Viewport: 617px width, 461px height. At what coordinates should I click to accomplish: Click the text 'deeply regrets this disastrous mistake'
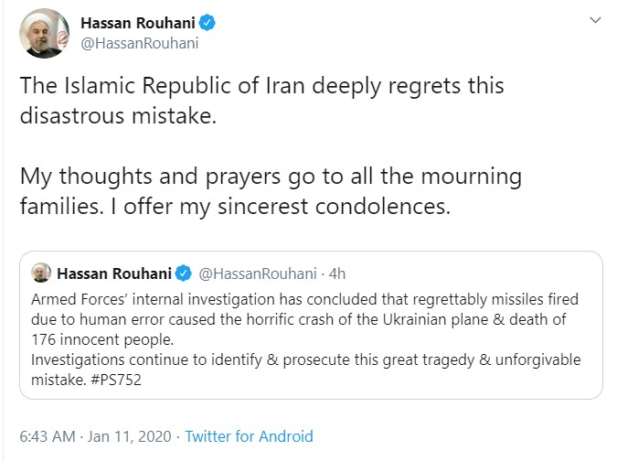262,101
